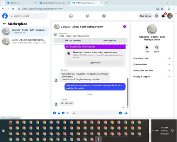The image size is (177, 142).
Task: Click the chat messages scrollbar
Action: (127, 92)
